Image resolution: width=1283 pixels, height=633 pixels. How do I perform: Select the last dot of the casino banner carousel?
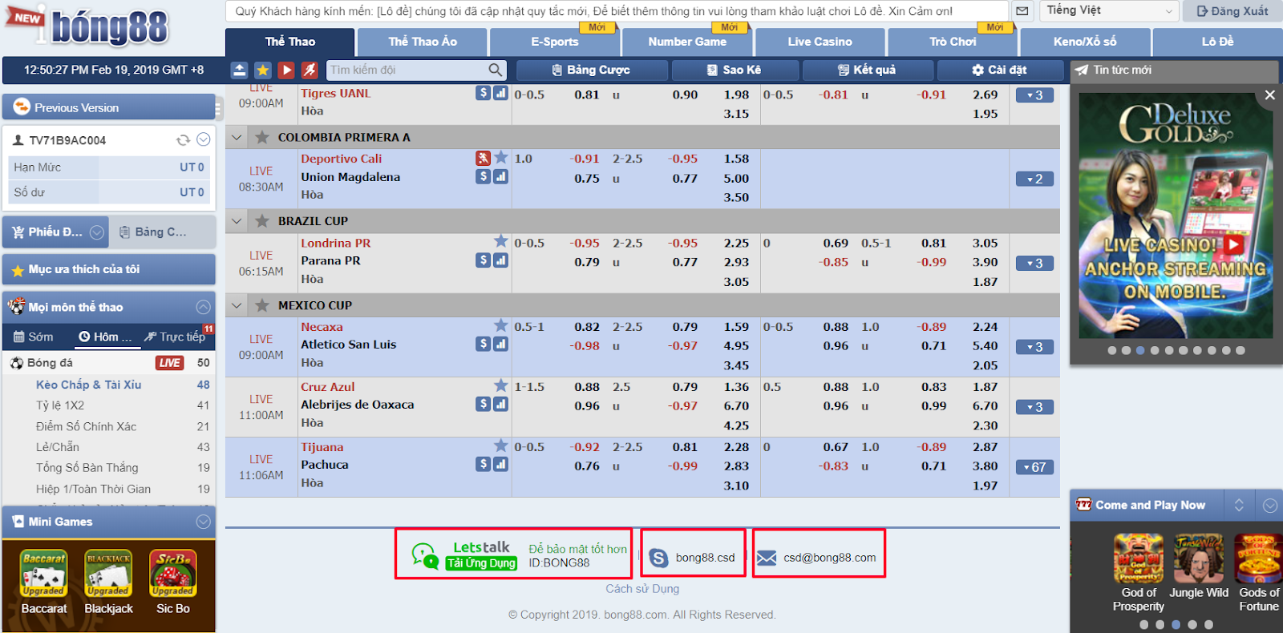point(1241,350)
